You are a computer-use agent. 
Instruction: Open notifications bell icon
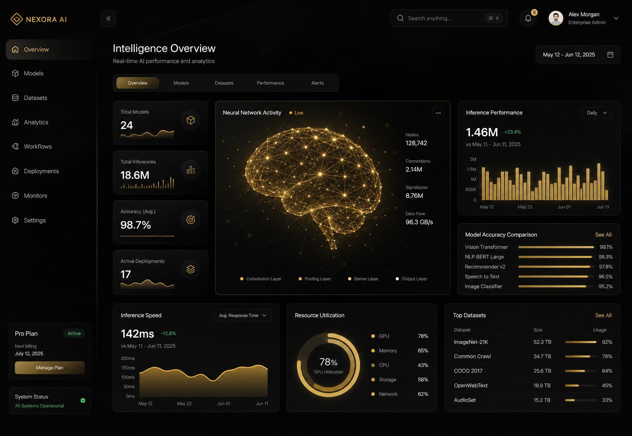click(528, 18)
